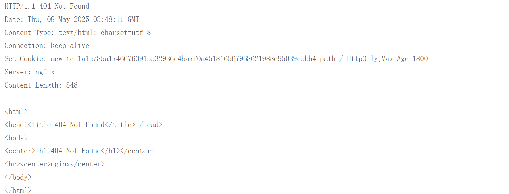Click the Content-Length value 548
This screenshot has width=509, height=194.
[x=72, y=85]
